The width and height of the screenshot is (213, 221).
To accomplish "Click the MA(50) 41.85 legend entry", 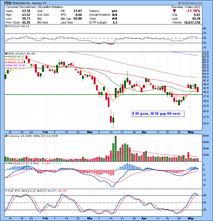I will coord(14,62).
